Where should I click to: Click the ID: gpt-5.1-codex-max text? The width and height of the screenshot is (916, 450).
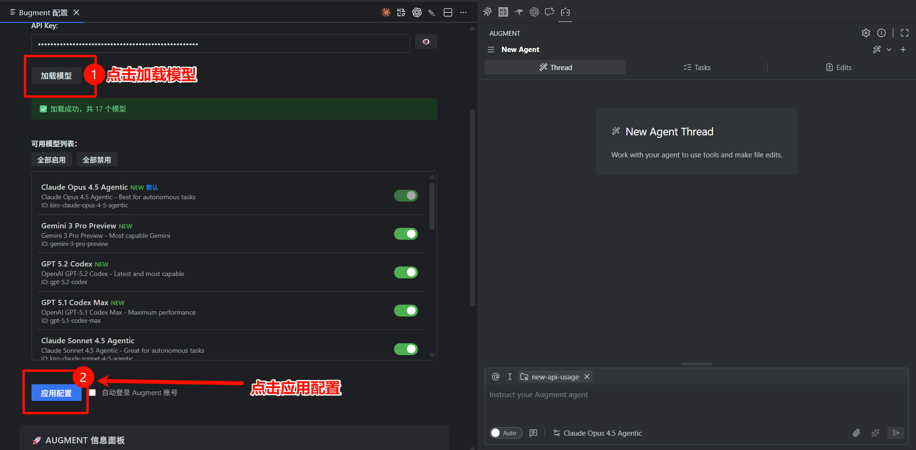pyautogui.click(x=71, y=321)
